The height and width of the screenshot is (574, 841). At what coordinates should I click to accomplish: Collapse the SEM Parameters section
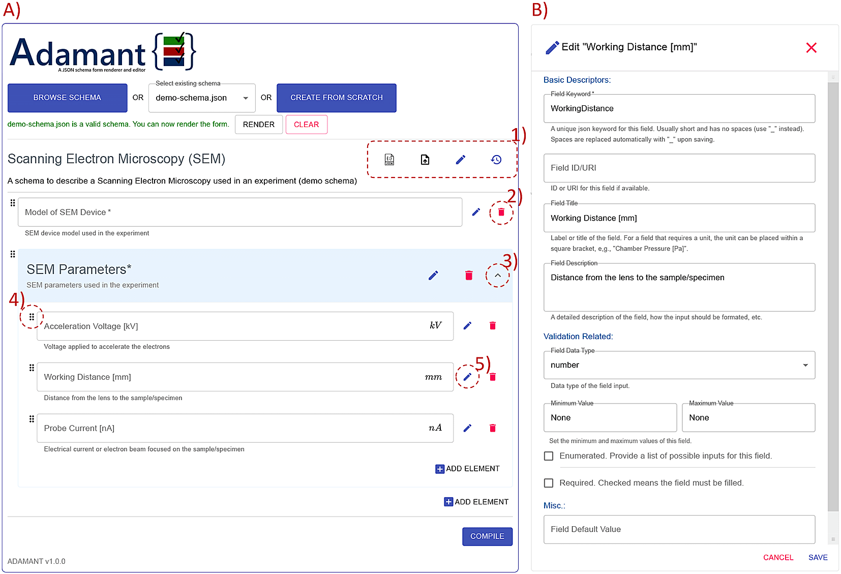tap(498, 275)
